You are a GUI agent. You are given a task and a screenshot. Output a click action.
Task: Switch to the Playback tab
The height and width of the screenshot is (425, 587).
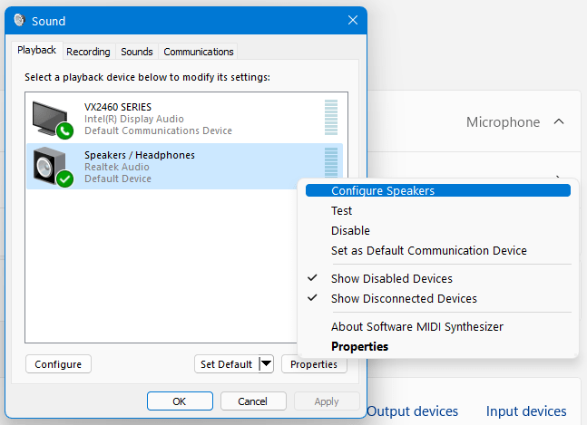tap(36, 50)
